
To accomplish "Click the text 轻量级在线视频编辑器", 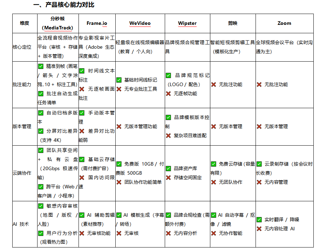I will click(x=140, y=43).
